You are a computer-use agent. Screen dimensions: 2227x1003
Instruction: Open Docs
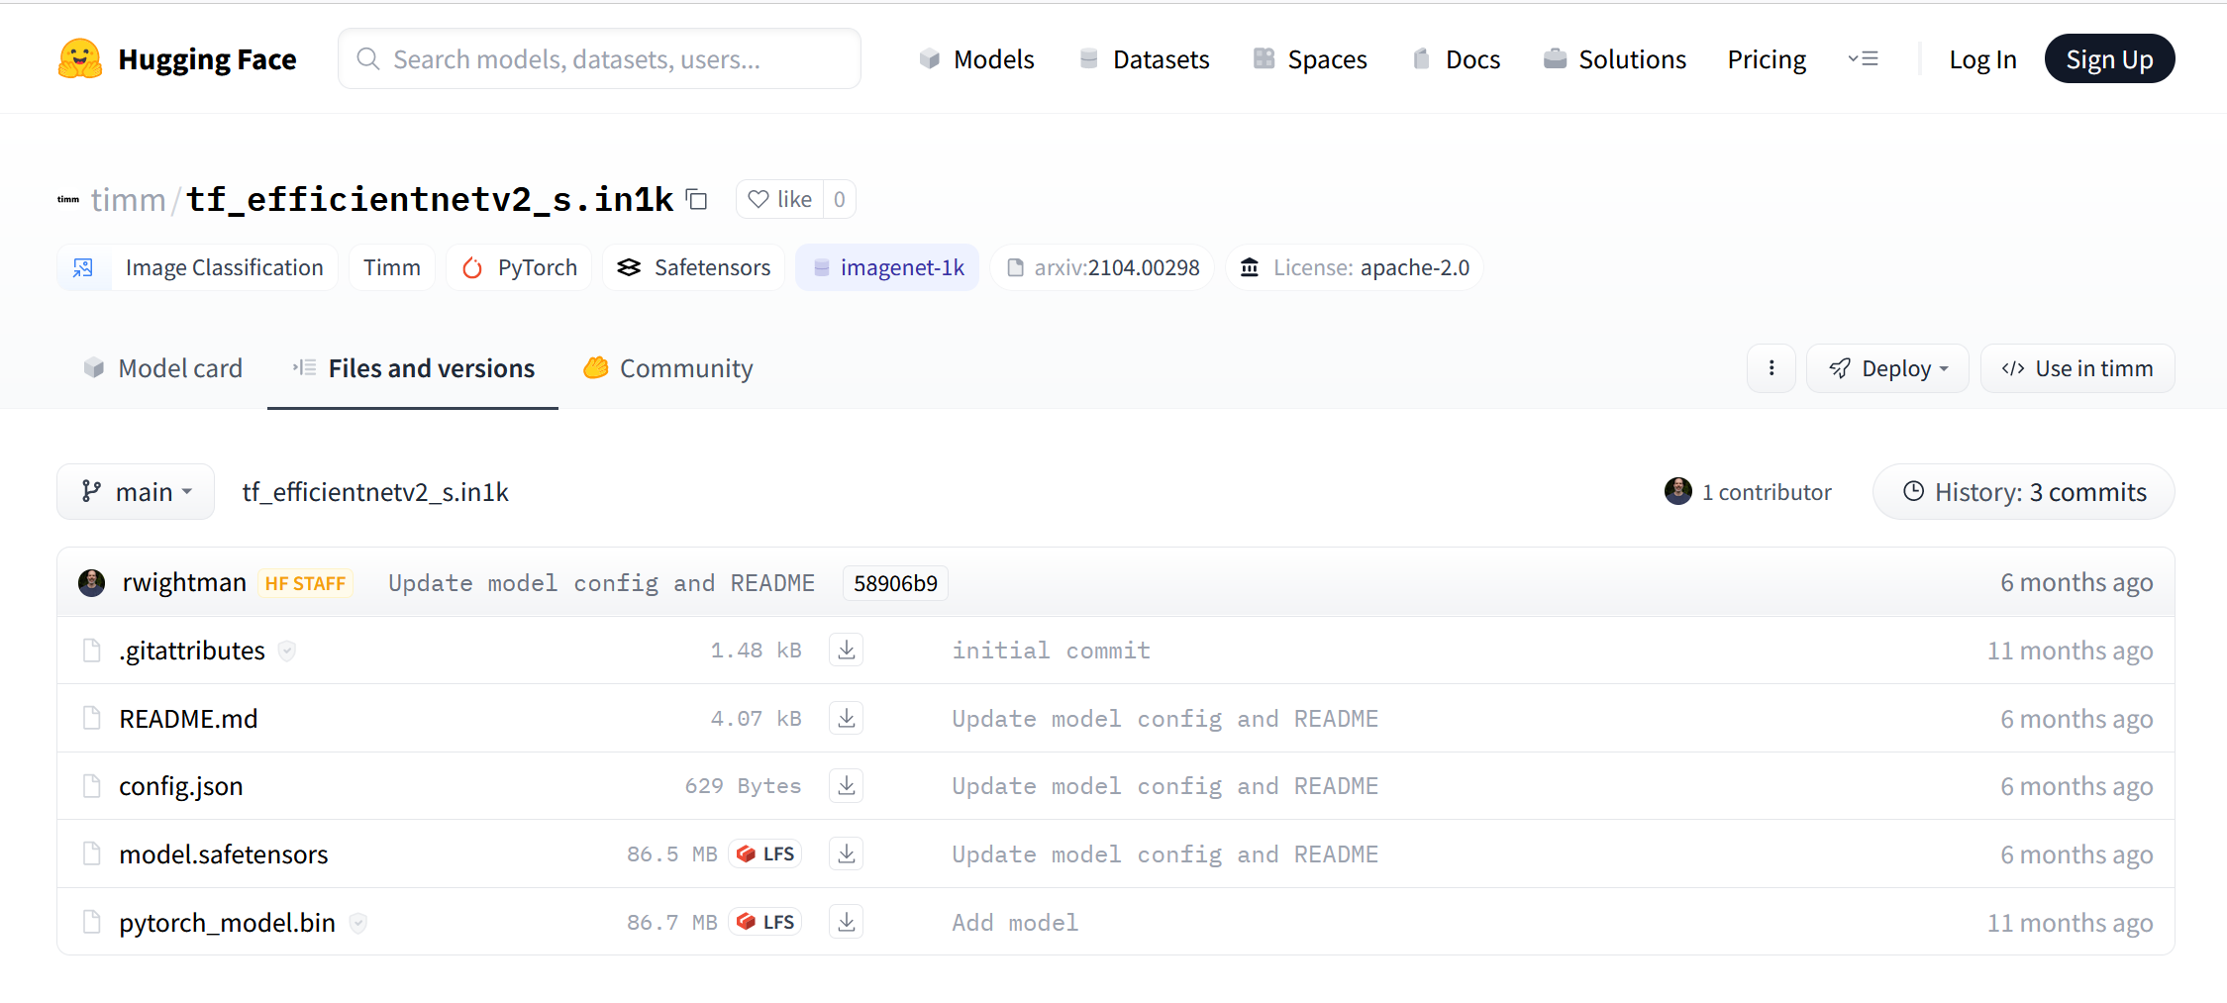pos(1456,59)
